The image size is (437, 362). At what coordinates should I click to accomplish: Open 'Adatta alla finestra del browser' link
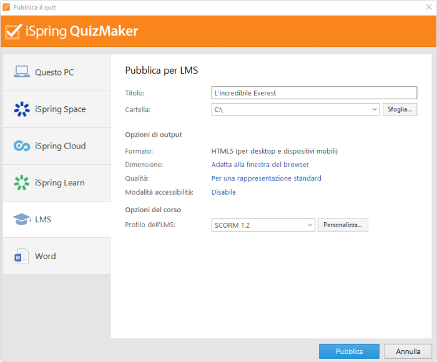(260, 165)
